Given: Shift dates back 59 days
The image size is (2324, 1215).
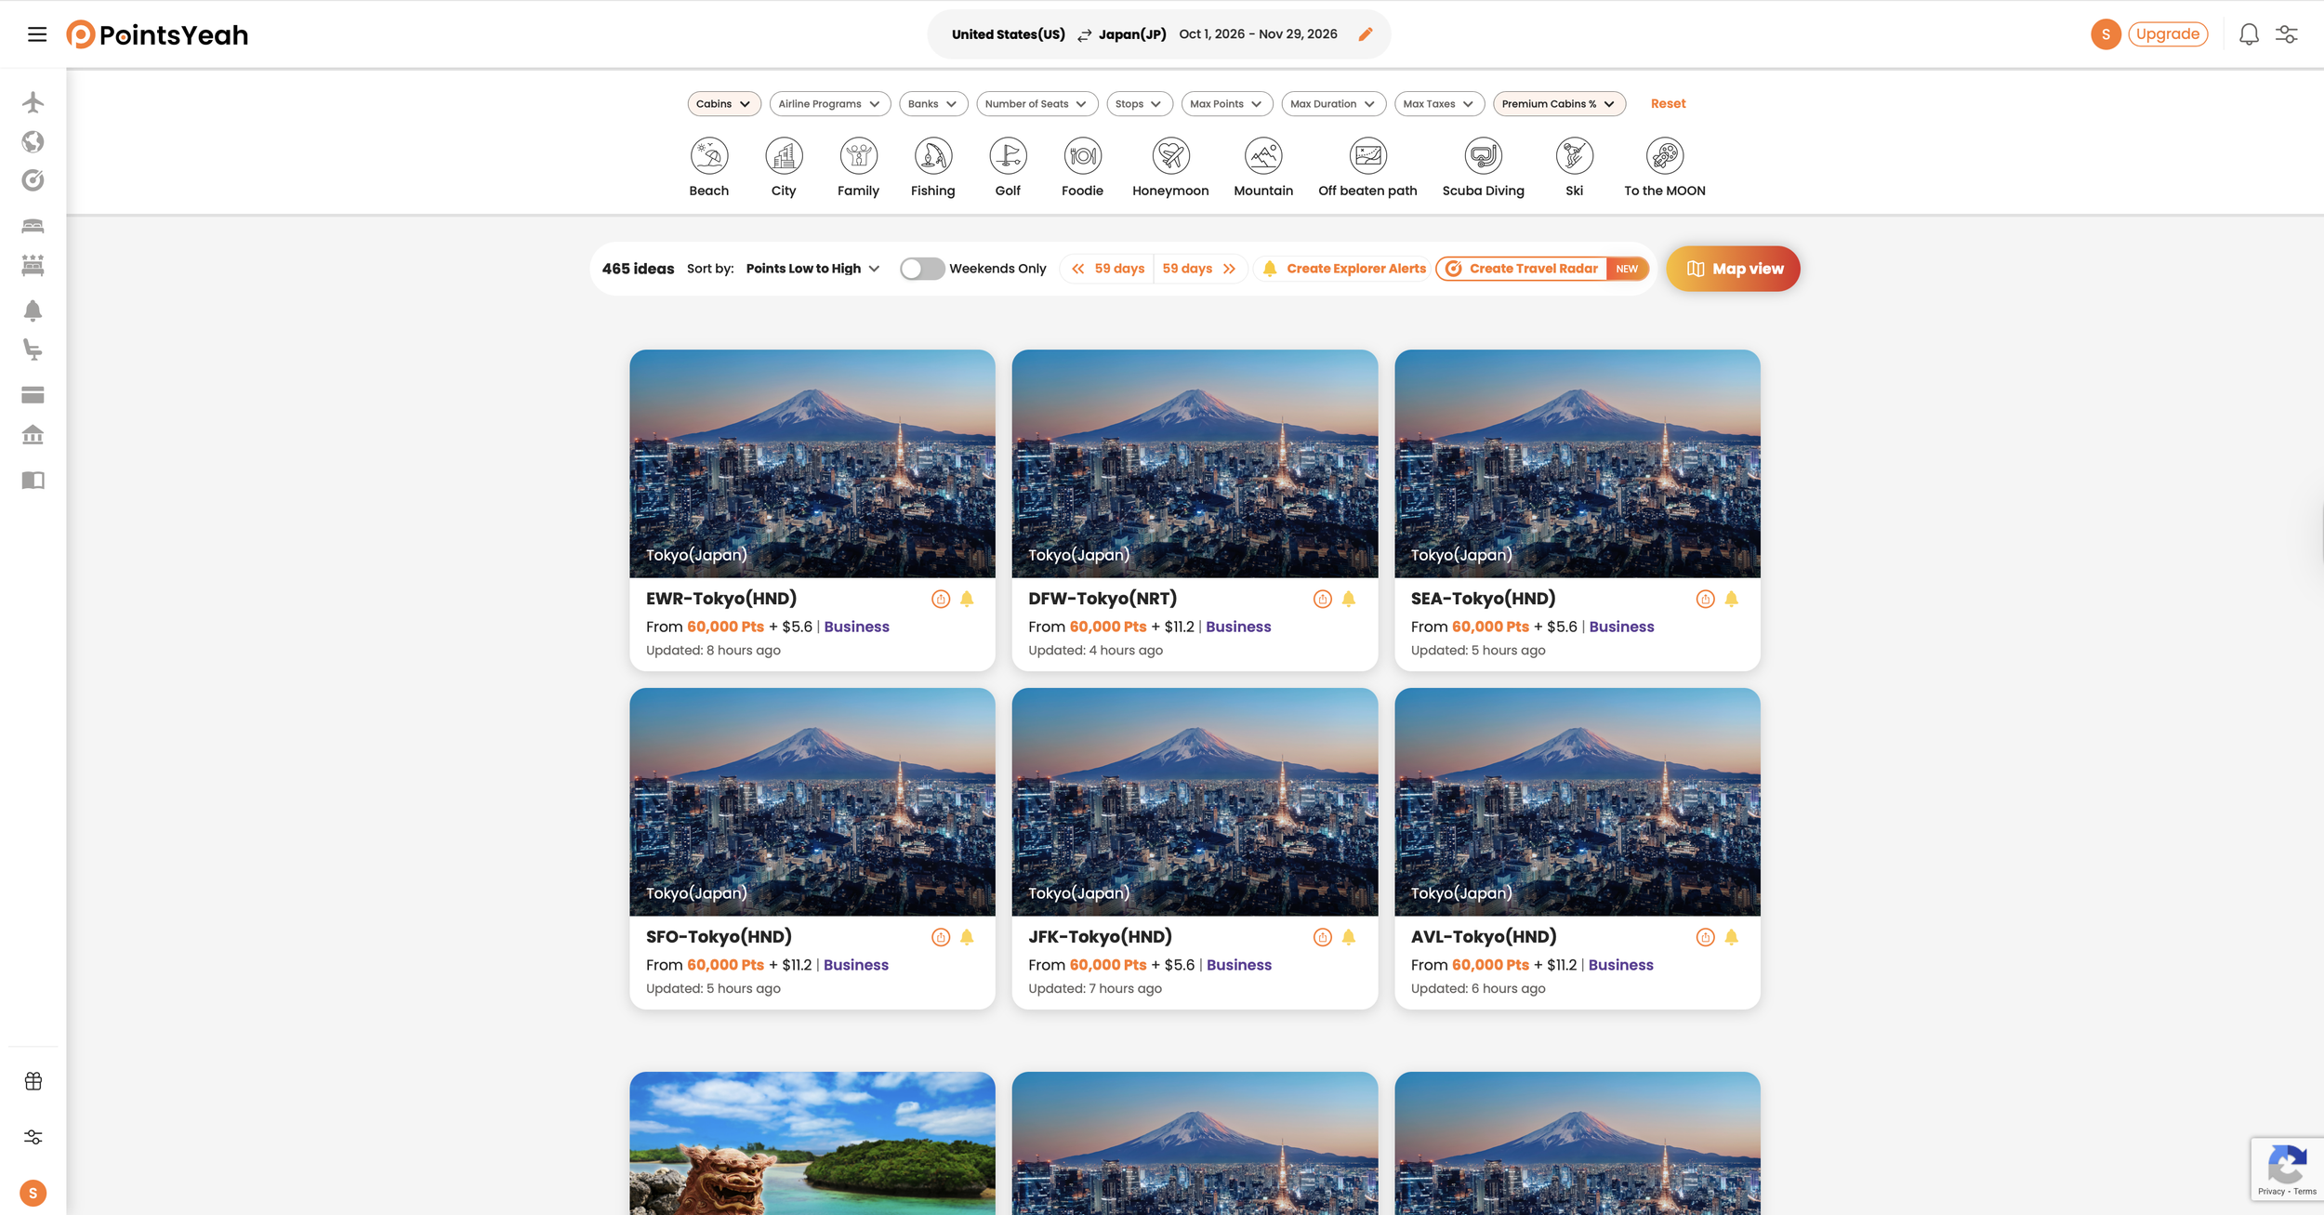Looking at the screenshot, I should click(x=1107, y=269).
